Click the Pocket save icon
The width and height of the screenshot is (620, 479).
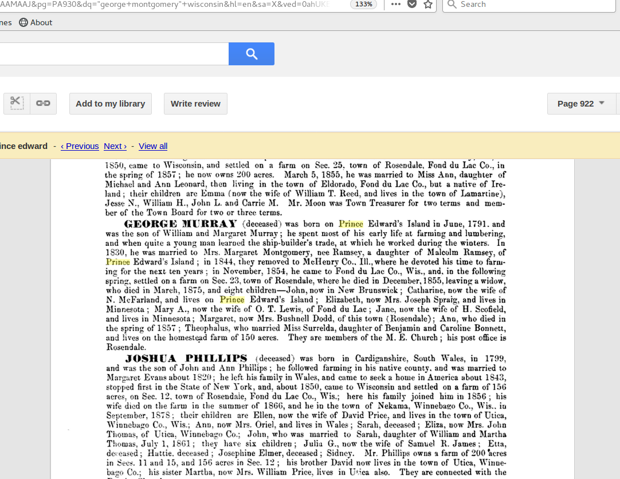[x=412, y=5]
